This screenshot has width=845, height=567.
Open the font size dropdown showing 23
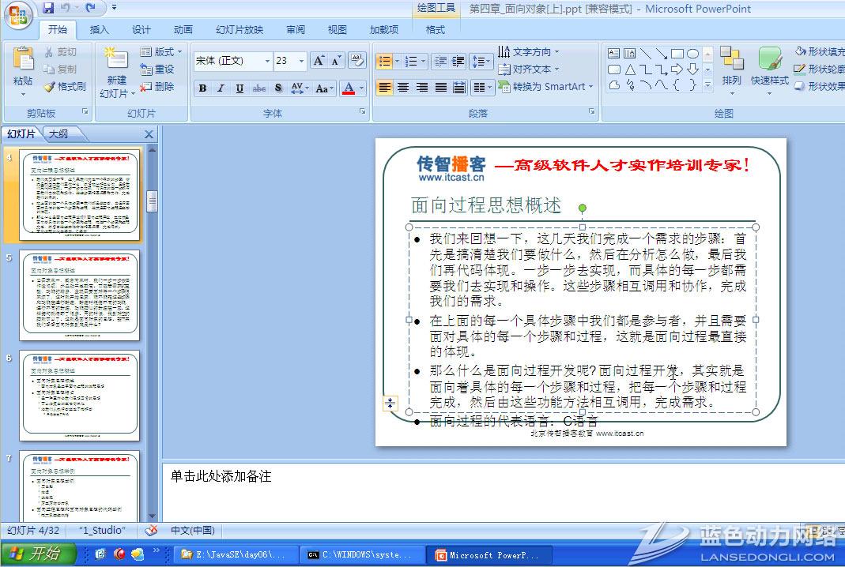pos(301,61)
